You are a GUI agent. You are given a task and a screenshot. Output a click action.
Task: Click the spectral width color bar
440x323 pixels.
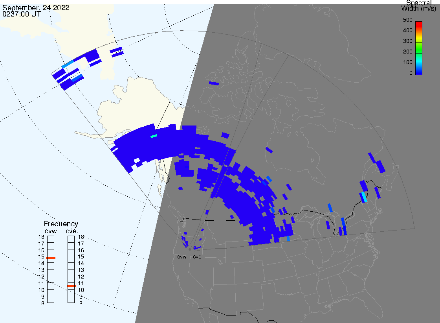[x=419, y=48]
